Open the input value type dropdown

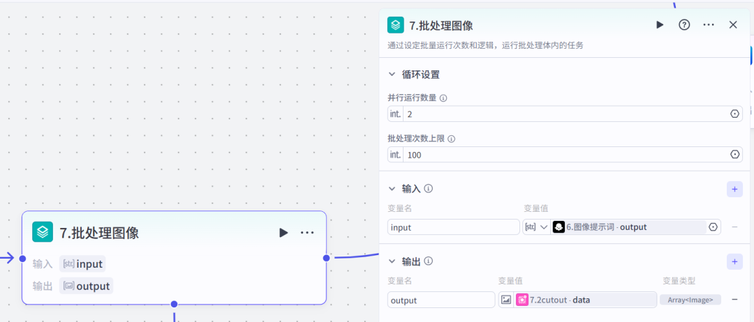[537, 227]
